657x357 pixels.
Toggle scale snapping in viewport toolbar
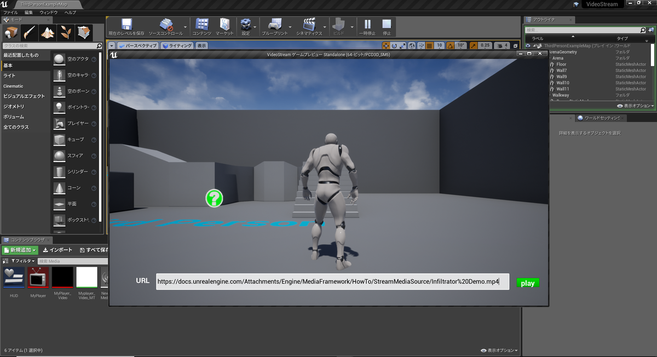click(473, 46)
